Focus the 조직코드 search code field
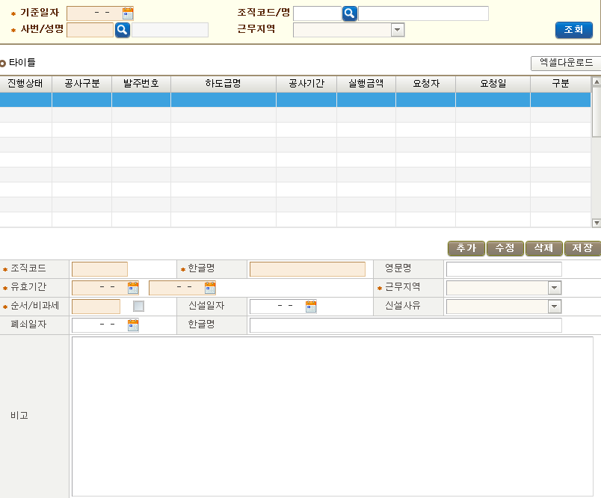Image resolution: width=601 pixels, height=498 pixels. pos(317,13)
